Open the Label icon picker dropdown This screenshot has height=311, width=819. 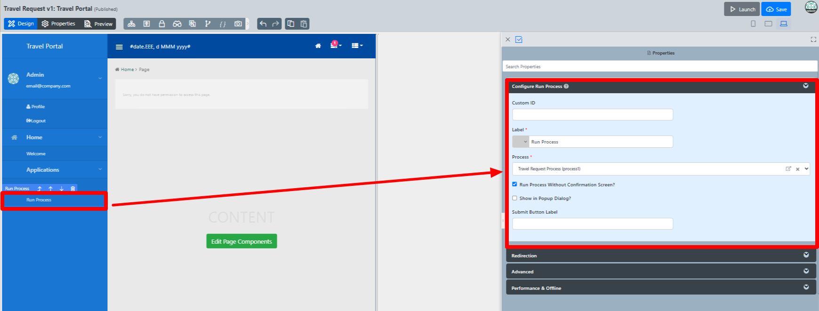coord(521,142)
